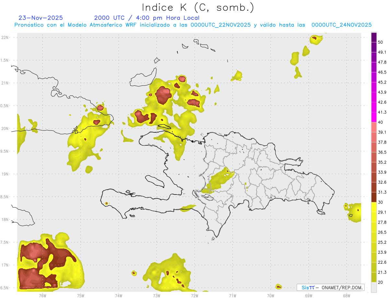Click the colorbar value '42.6'

pyautogui.click(x=382, y=102)
